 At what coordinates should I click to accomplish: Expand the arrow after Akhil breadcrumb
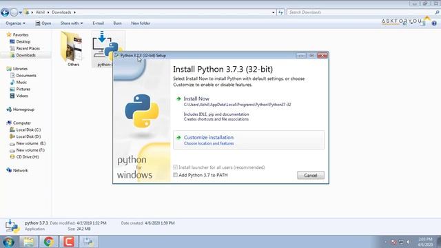48,12
